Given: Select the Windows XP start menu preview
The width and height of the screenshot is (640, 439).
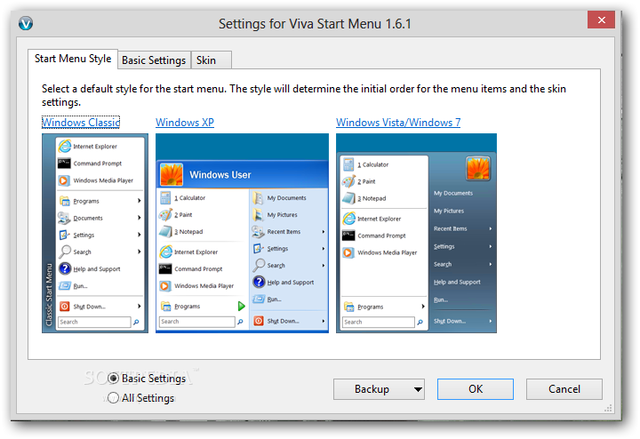Looking at the screenshot, I should point(242,233).
